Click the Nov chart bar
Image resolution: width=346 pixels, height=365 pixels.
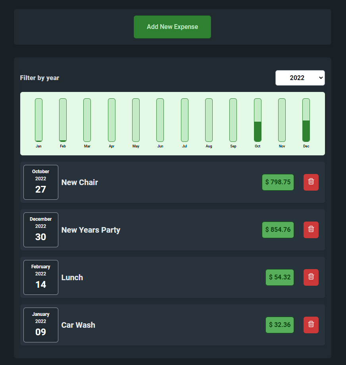click(x=282, y=120)
